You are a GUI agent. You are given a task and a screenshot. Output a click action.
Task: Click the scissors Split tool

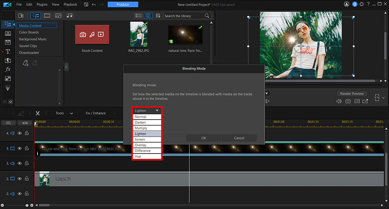coord(38,113)
